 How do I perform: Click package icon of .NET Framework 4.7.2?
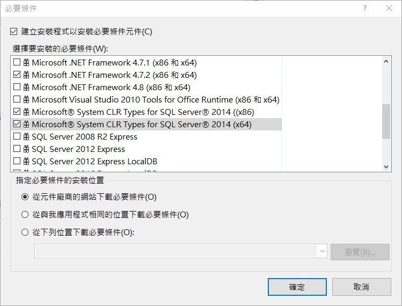point(26,75)
